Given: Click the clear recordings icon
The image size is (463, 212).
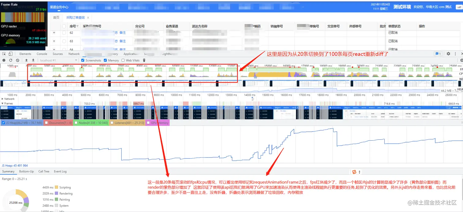Looking at the screenshot, I should [17, 60].
